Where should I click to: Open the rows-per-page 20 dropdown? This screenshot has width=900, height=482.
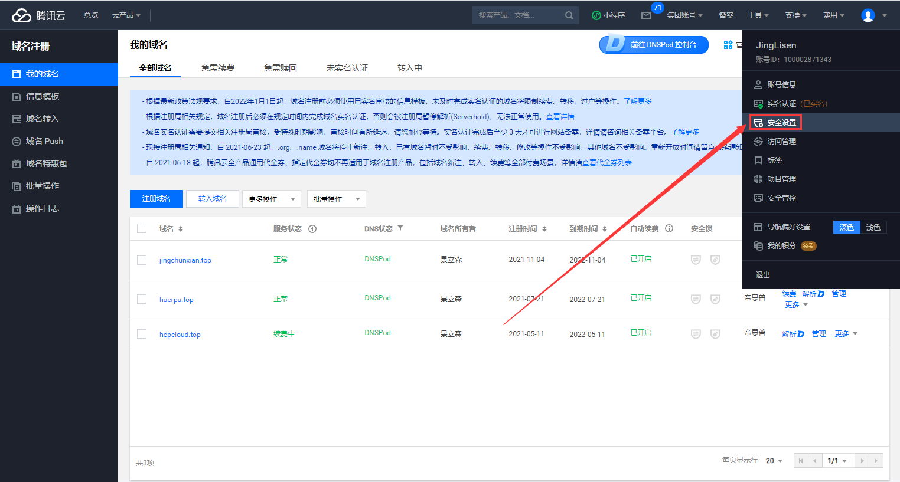774,461
